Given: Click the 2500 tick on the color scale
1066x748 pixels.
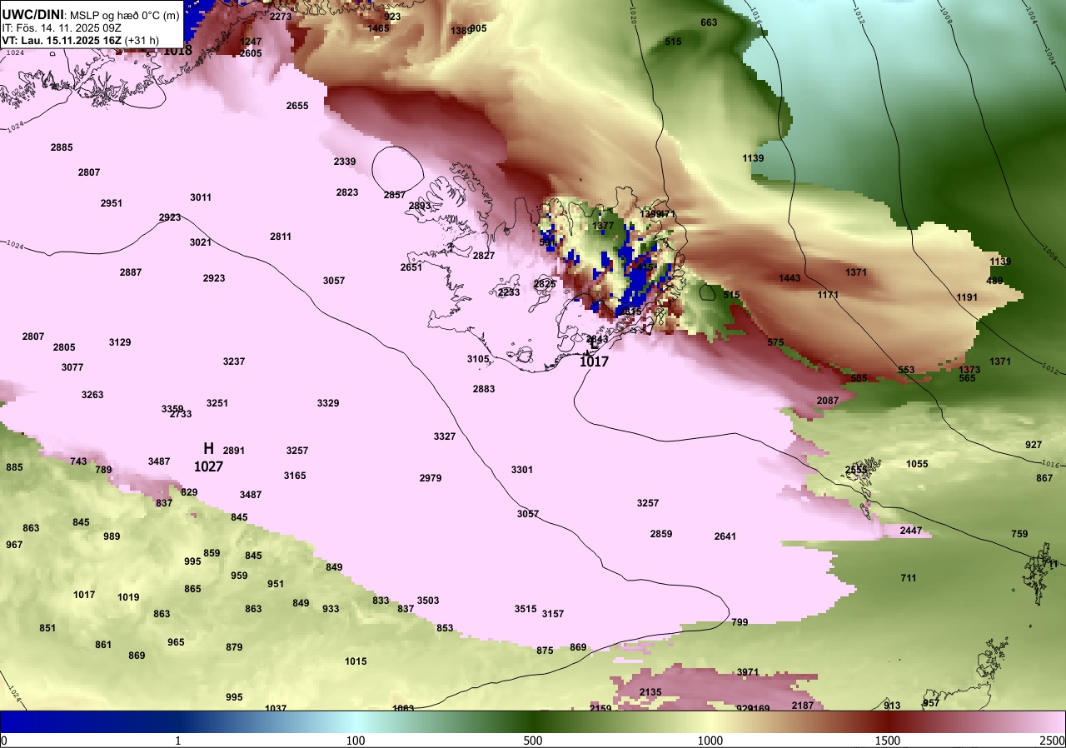Looking at the screenshot, I should 1053,741.
